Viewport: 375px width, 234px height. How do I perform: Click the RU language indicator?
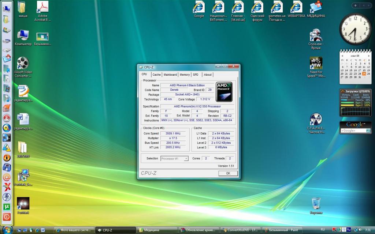coord(323,230)
